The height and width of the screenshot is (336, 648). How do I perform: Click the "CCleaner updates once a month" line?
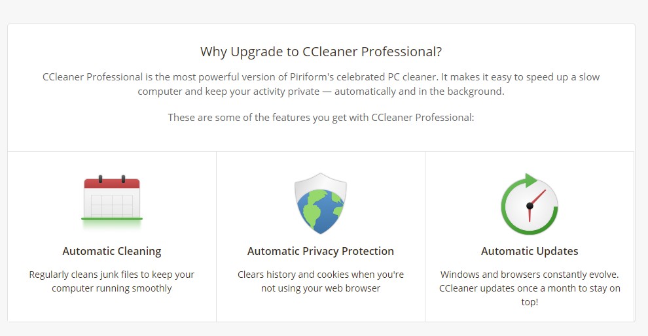point(530,288)
